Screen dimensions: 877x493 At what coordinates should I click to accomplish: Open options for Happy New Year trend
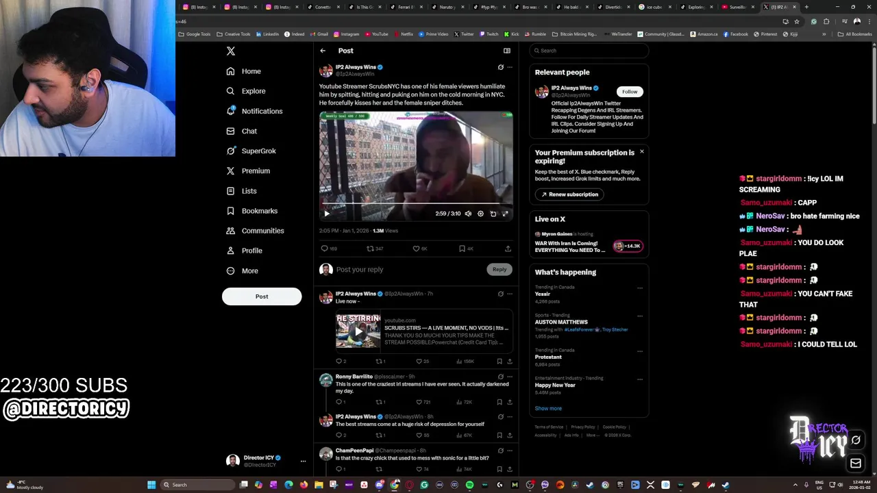click(640, 379)
